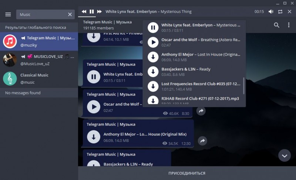Skip to next track in player bar
296x180 pixels.
[99, 11]
